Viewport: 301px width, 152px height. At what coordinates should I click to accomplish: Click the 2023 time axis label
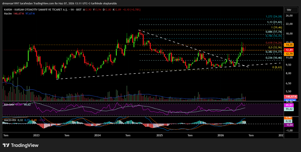tap(36, 135)
